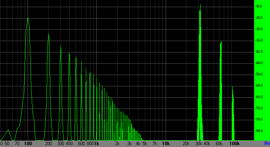Click the -24.0 dB scale label
Screen dimensions: 270x147
point(259,18)
